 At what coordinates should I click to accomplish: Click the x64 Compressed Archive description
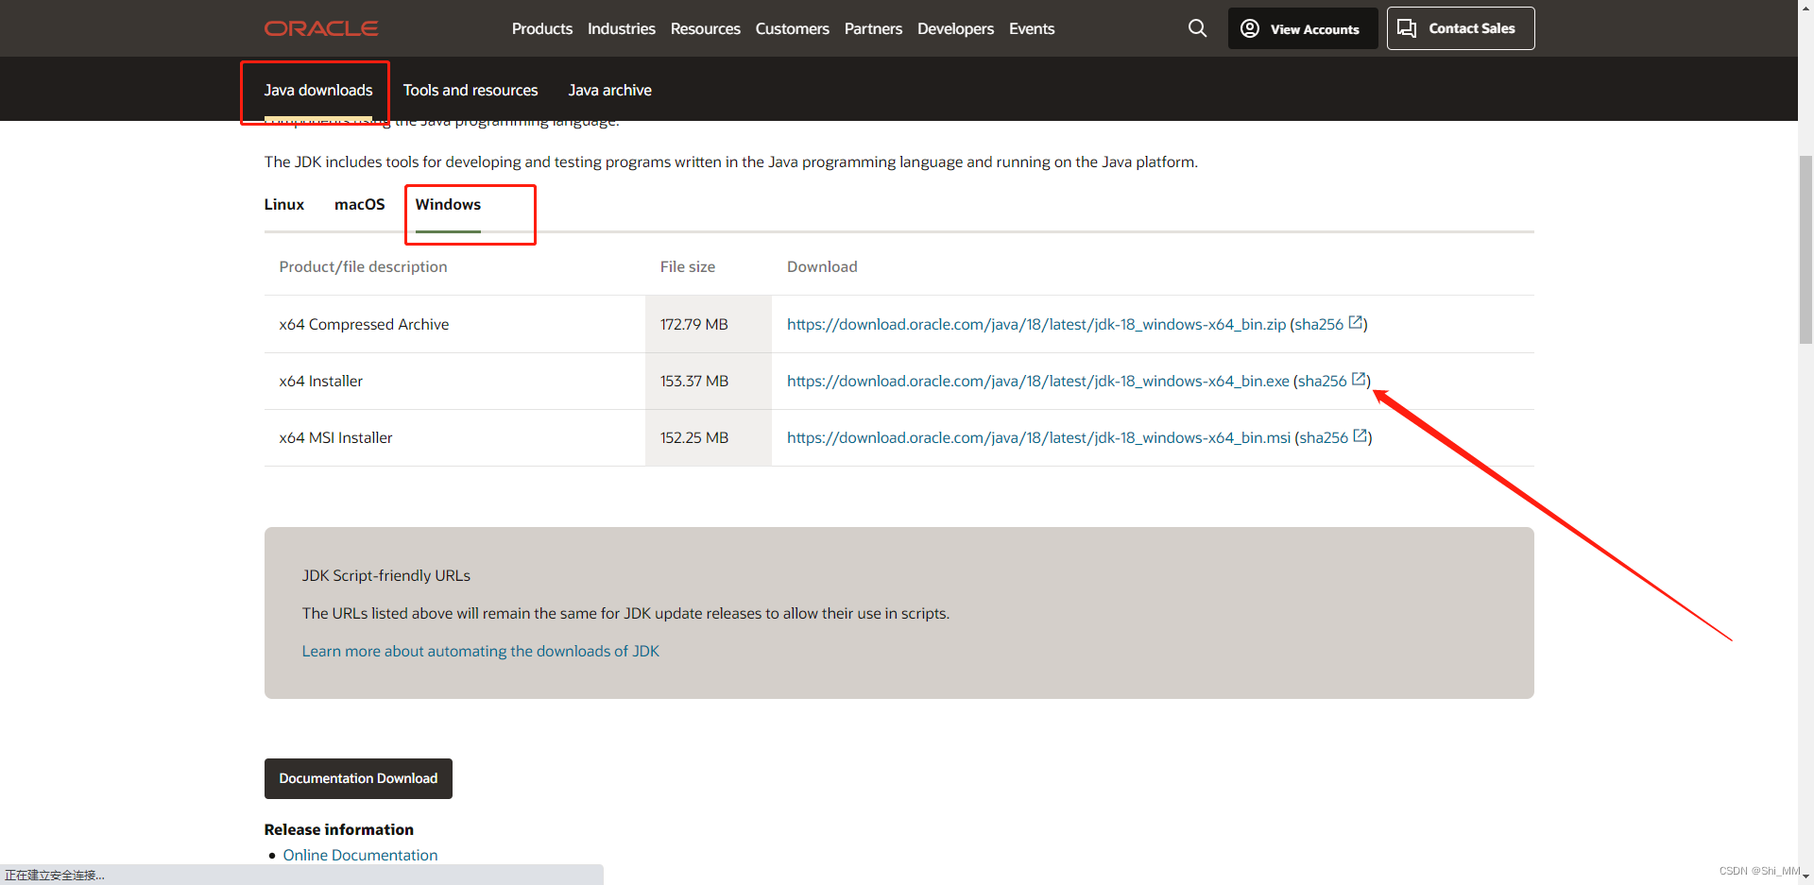pos(364,324)
